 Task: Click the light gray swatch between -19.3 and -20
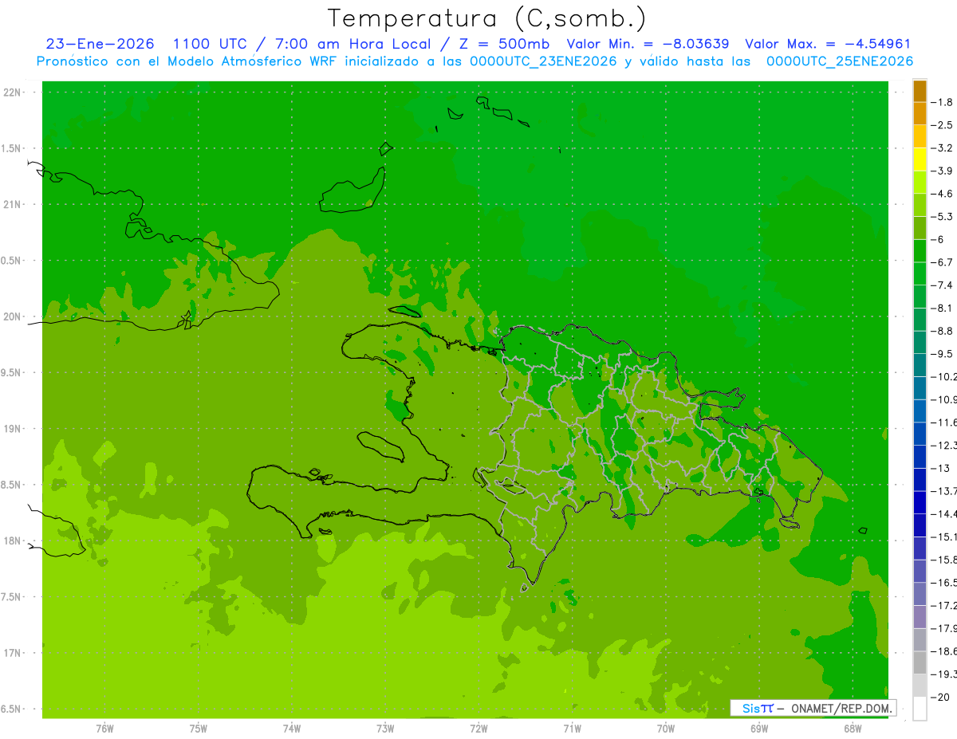coord(920,686)
